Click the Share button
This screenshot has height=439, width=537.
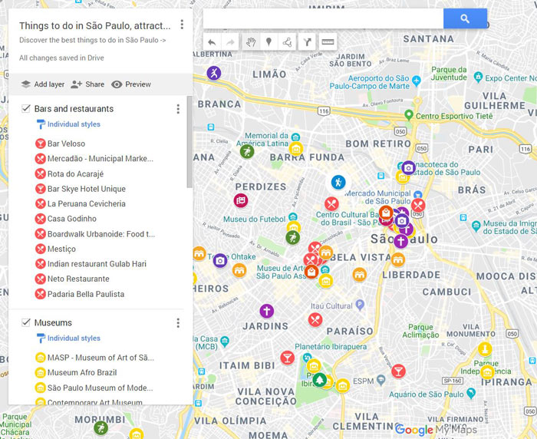coord(87,84)
